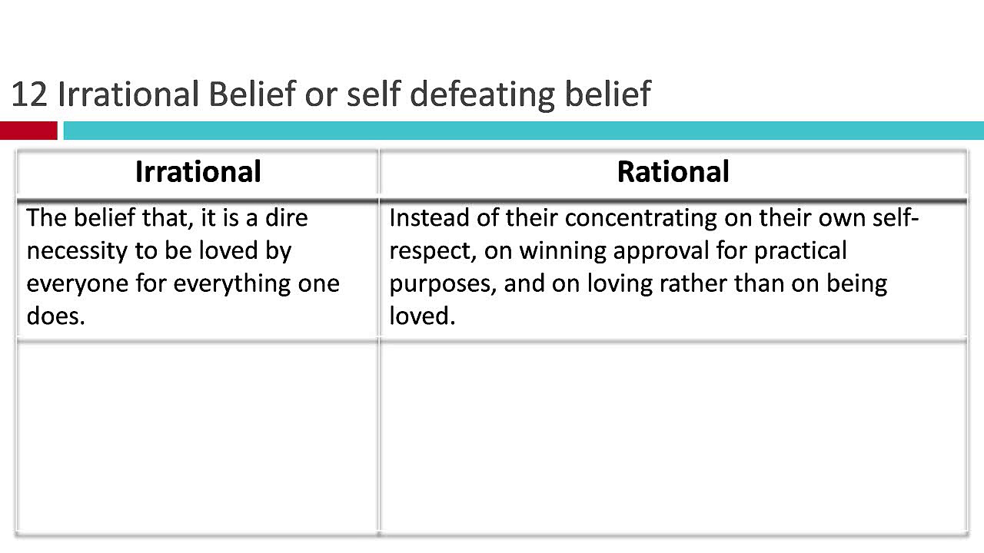Select the "Irrational" column header
Screen dimensions: 984x553
(x=198, y=171)
